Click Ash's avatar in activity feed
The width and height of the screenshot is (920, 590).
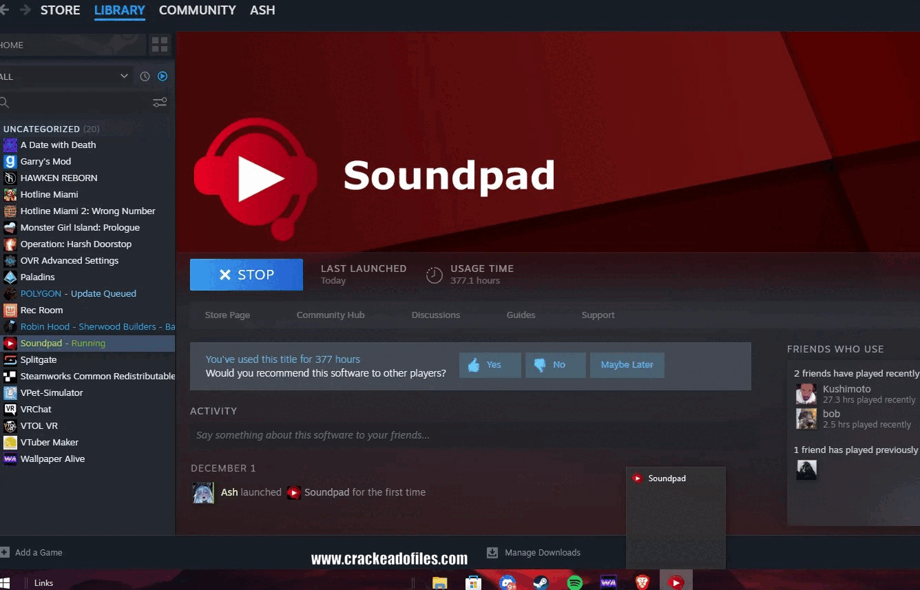203,493
